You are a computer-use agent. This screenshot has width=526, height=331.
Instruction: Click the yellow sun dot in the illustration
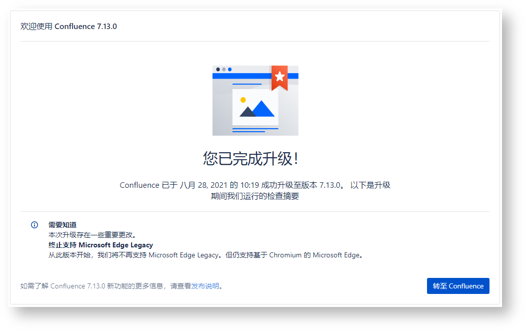(x=243, y=100)
